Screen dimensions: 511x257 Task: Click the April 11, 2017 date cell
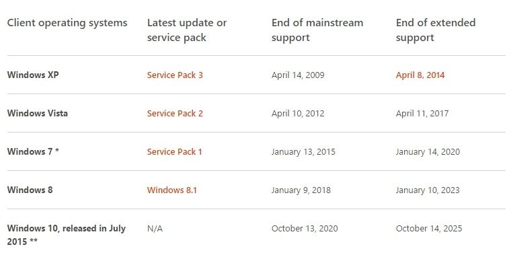tap(422, 114)
